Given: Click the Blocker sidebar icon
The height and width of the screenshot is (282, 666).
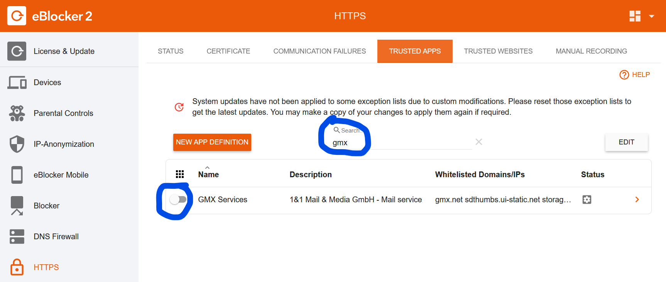Looking at the screenshot, I should pyautogui.click(x=17, y=206).
